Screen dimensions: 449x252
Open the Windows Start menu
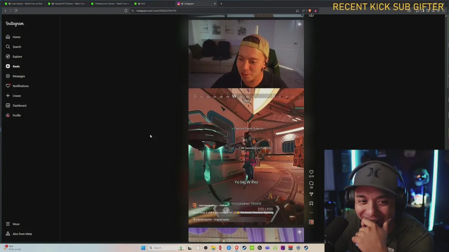pyautogui.click(x=143, y=248)
